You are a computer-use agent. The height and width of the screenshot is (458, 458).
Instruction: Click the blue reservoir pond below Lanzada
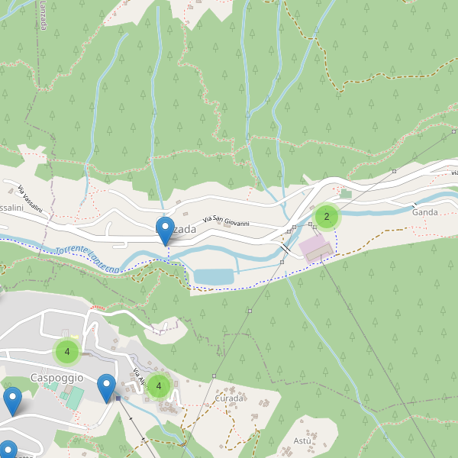click(x=214, y=277)
